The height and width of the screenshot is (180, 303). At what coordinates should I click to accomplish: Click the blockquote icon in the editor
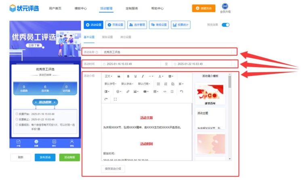(119, 76)
